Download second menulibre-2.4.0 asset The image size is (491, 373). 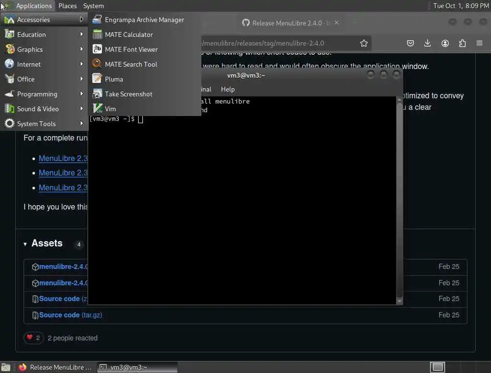click(x=63, y=283)
